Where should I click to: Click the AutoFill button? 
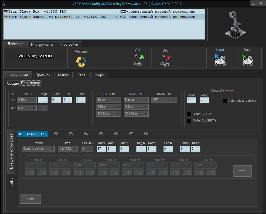tap(242, 171)
